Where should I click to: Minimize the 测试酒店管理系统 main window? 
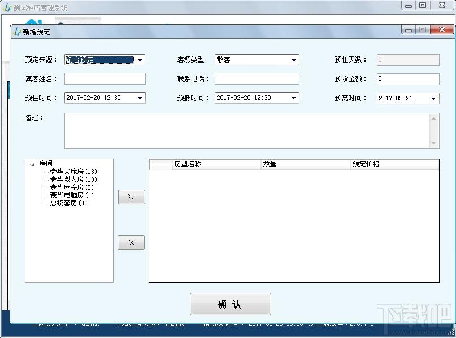409,5
